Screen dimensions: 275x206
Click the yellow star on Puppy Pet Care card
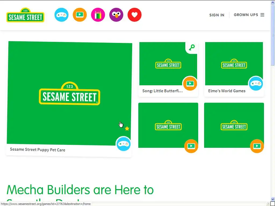tap(127, 129)
